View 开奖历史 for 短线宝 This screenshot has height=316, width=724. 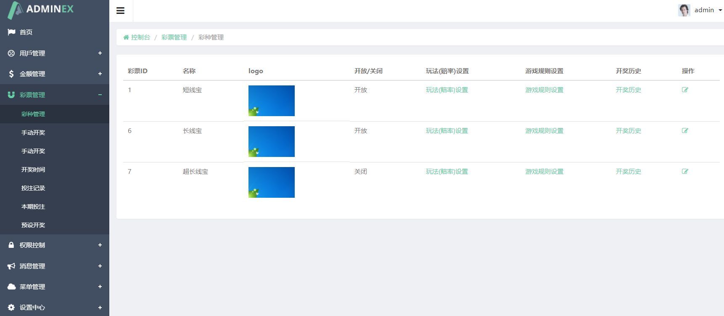(x=629, y=90)
